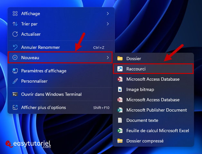Click the Annuler Renommer undo icon
The image size is (202, 154).
point(15,47)
